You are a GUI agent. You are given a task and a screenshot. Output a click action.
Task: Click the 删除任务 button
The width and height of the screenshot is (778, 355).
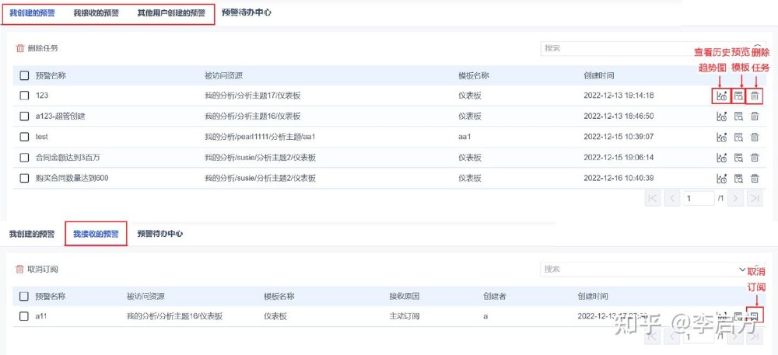[x=37, y=48]
